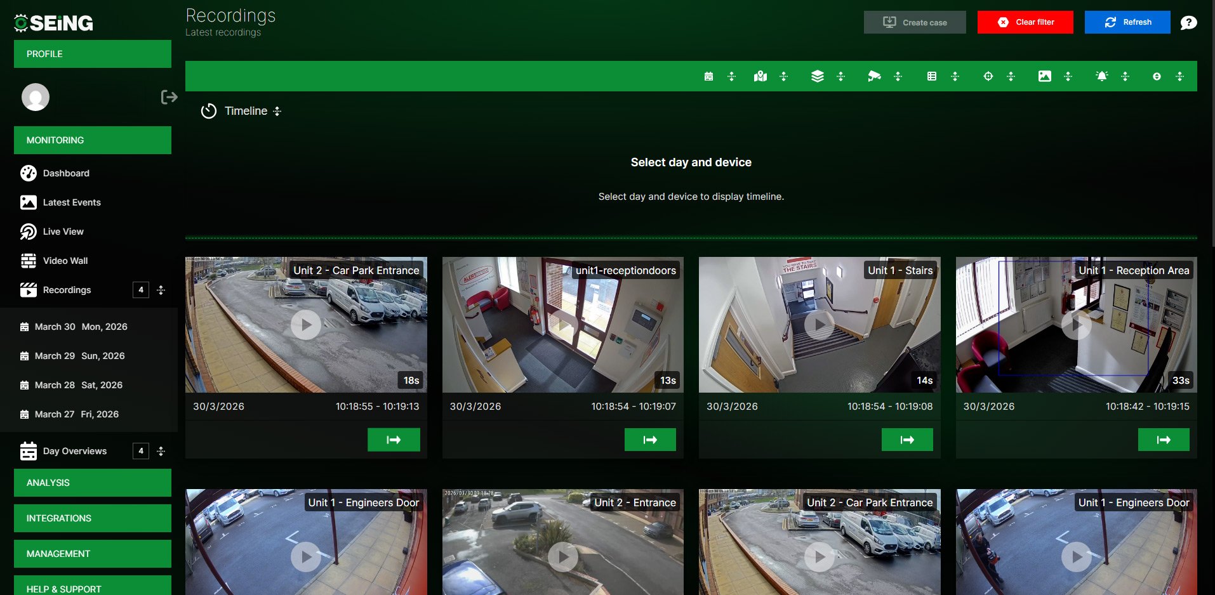
Task: Open the arrow button under unit1-receptiondoors card
Action: pos(650,440)
